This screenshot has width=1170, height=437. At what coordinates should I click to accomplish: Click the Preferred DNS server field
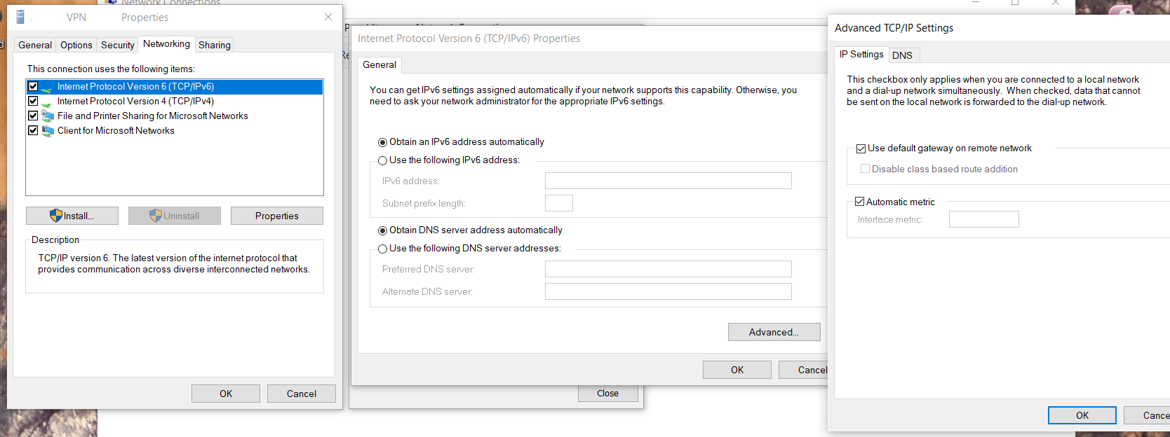point(668,269)
